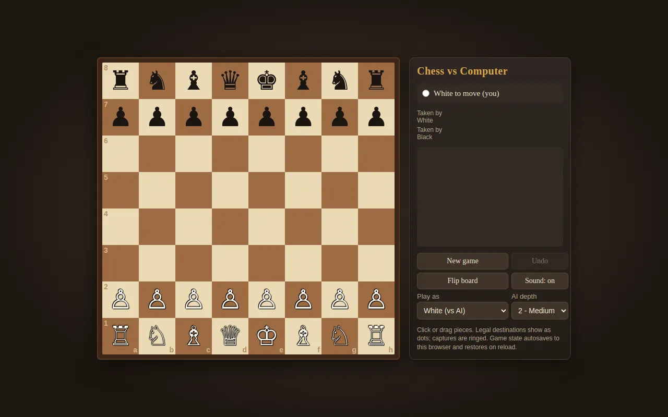Screen dimensions: 668x417
Task: Select the black knight on b8
Action: click(157, 81)
